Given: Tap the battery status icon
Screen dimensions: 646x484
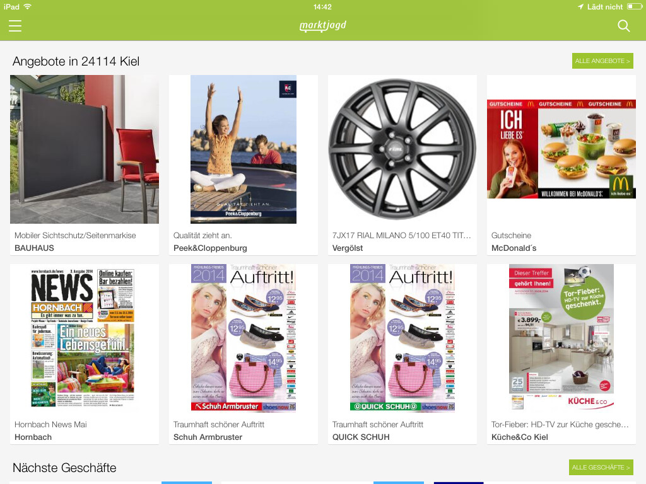Looking at the screenshot, I should (634, 6).
